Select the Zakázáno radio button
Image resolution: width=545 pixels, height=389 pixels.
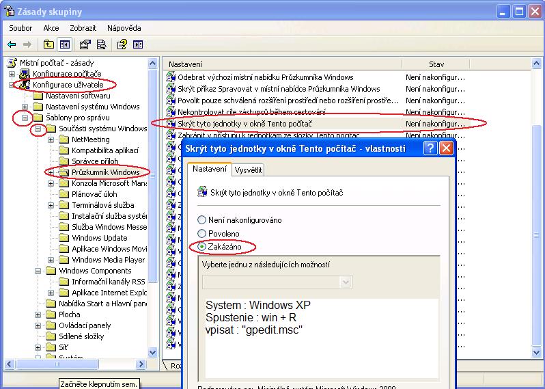(x=201, y=247)
